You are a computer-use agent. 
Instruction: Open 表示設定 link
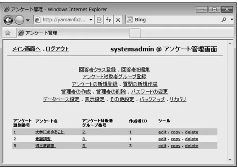[95, 99]
